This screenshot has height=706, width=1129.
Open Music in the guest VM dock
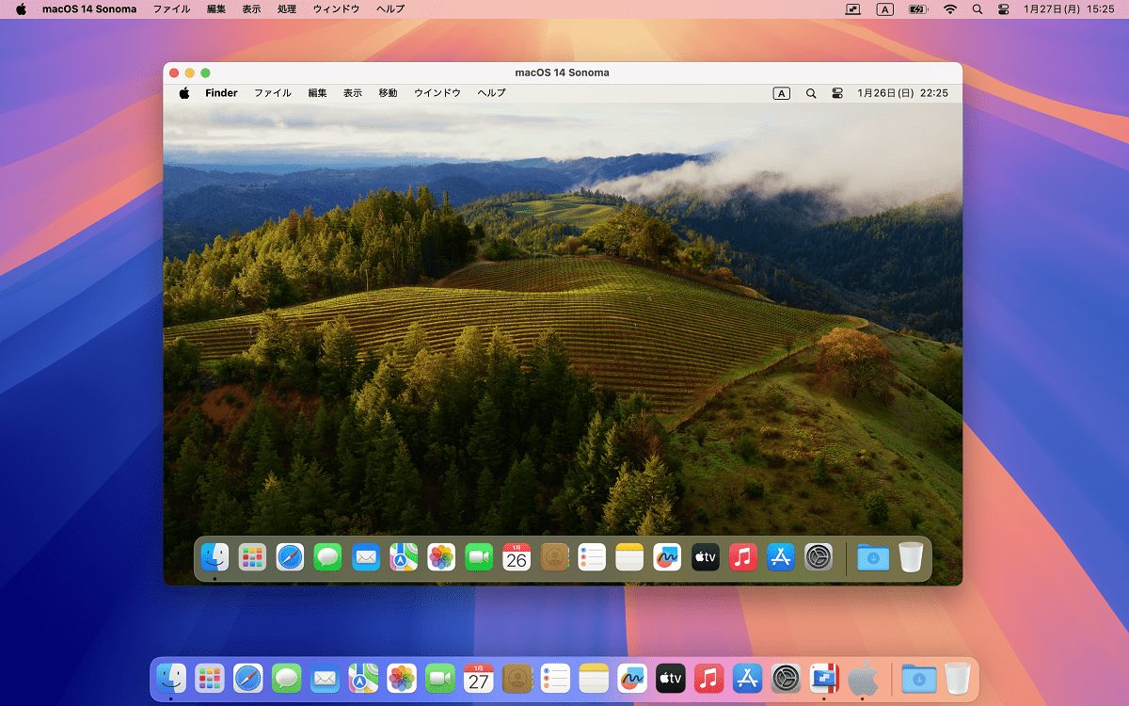(743, 557)
